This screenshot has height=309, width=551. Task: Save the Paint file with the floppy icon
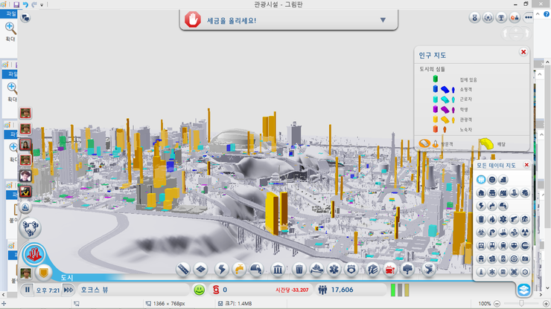[16, 4]
